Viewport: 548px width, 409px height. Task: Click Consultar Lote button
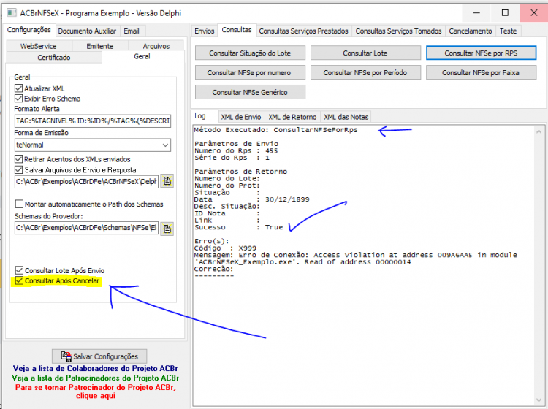(365, 53)
